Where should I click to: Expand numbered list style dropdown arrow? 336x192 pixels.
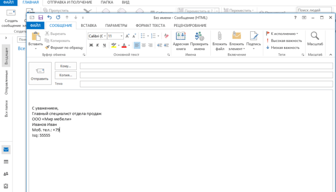point(158,36)
